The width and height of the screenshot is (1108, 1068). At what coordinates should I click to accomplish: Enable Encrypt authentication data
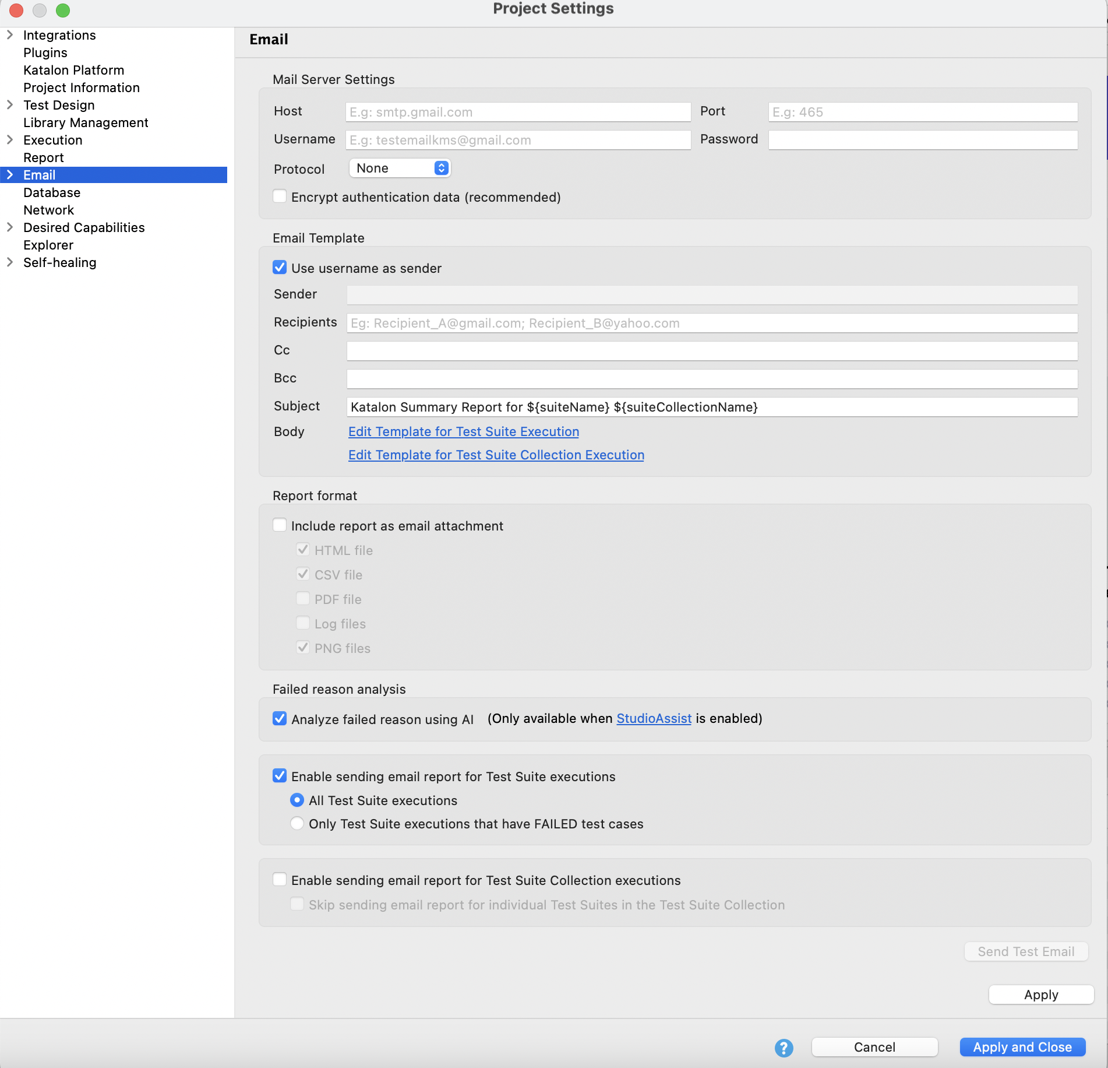click(280, 196)
